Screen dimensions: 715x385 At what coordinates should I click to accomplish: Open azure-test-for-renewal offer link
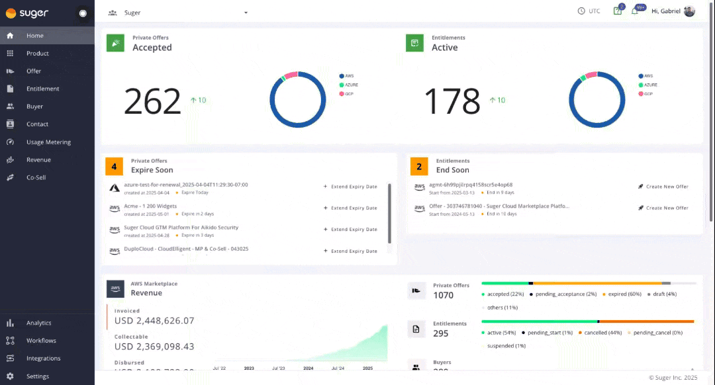(186, 185)
